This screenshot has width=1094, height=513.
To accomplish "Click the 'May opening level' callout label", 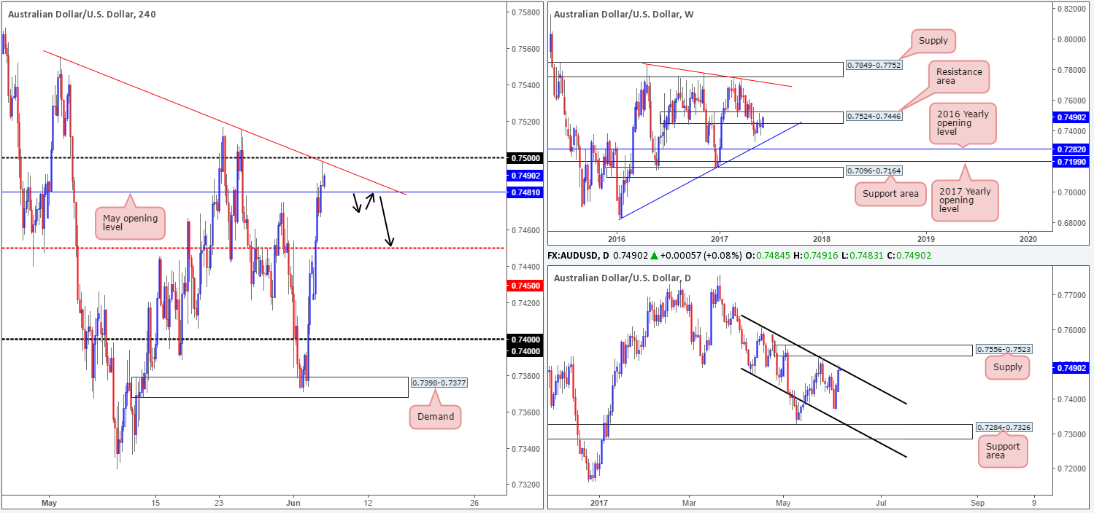I will [131, 223].
